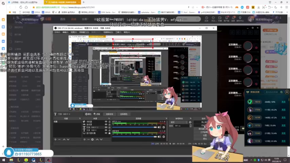Viewport: 290px width, 163px height.
Task: Hide the game capture source eye icon
Action: click(106, 124)
